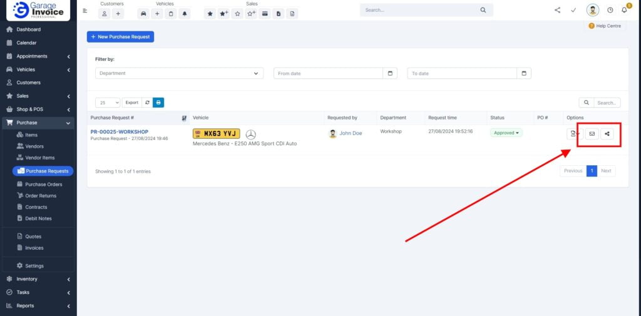Open the Approved status dropdown

[x=506, y=133]
